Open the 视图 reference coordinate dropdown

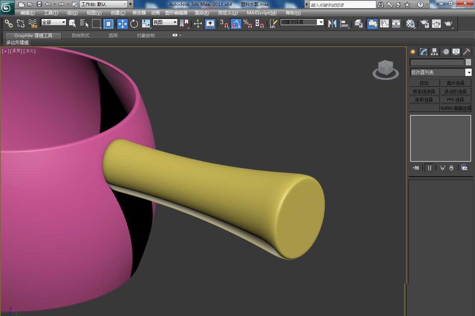coord(165,22)
